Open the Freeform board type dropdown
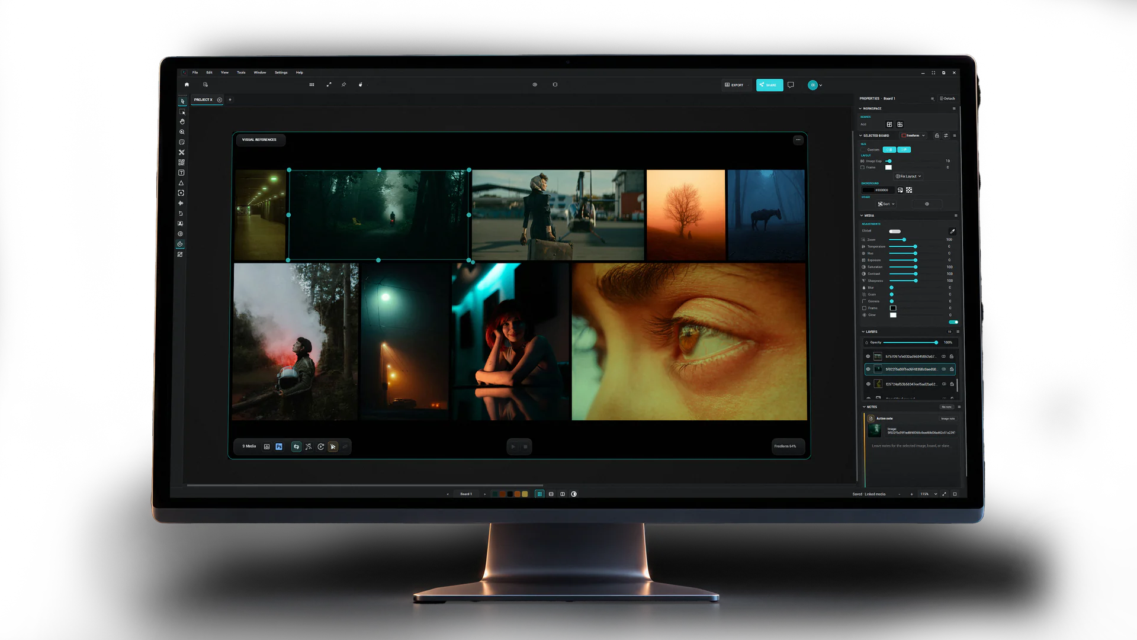The image size is (1137, 640). pos(913,136)
